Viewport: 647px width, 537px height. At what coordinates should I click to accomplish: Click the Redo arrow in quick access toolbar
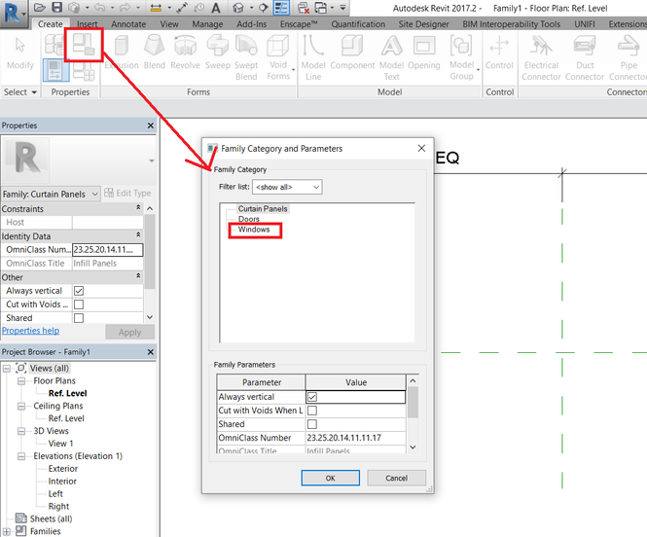(x=126, y=8)
